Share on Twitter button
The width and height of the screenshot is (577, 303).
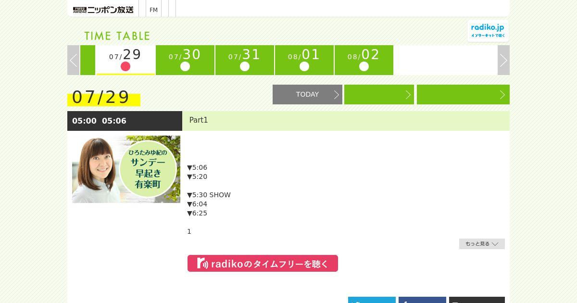point(372,300)
